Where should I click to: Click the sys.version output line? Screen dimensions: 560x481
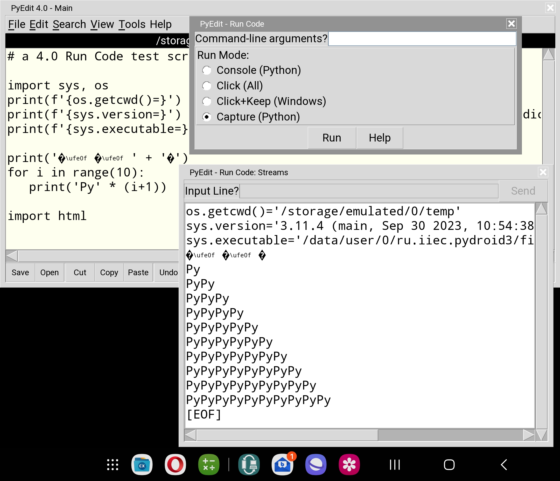tap(360, 226)
